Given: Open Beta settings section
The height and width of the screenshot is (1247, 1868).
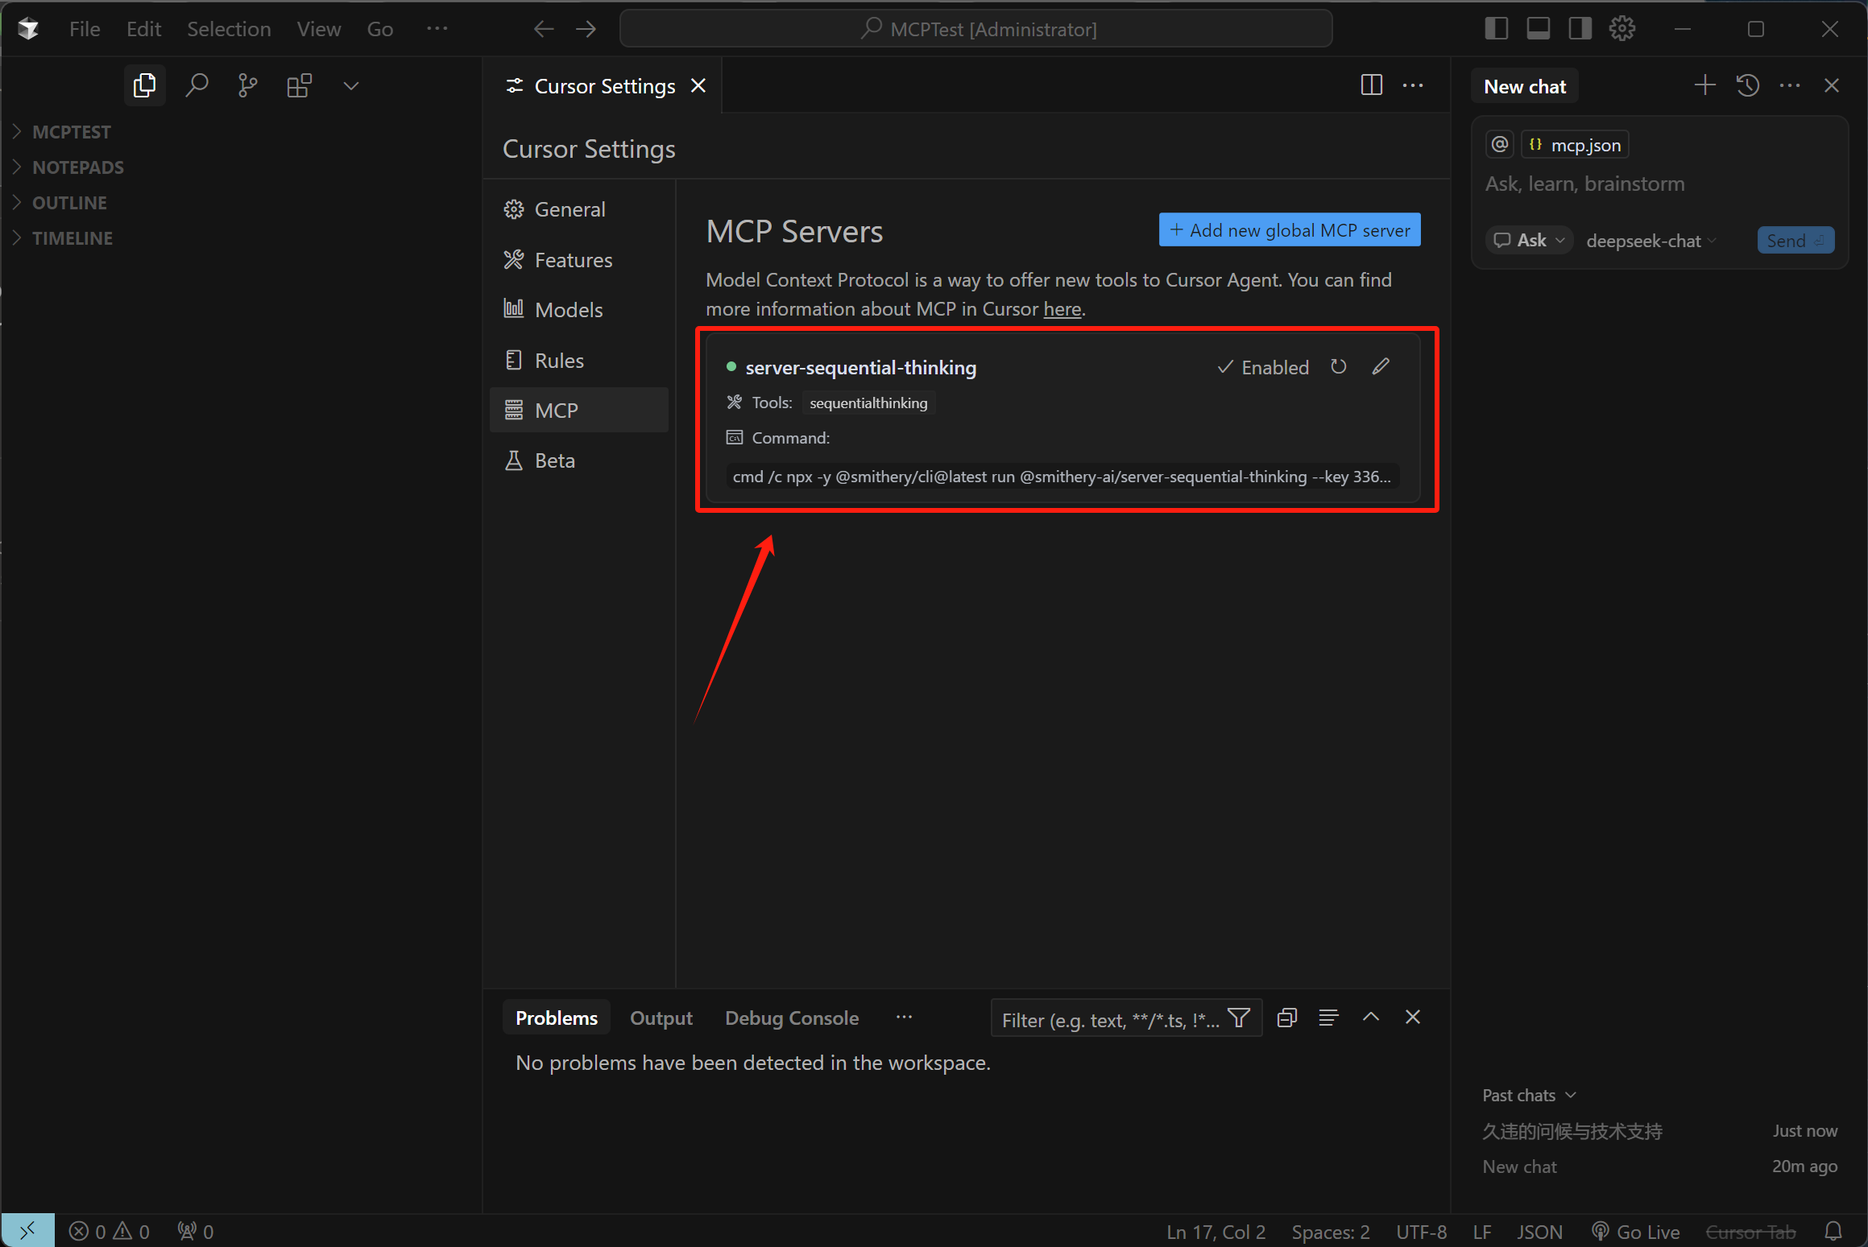Looking at the screenshot, I should (x=579, y=460).
